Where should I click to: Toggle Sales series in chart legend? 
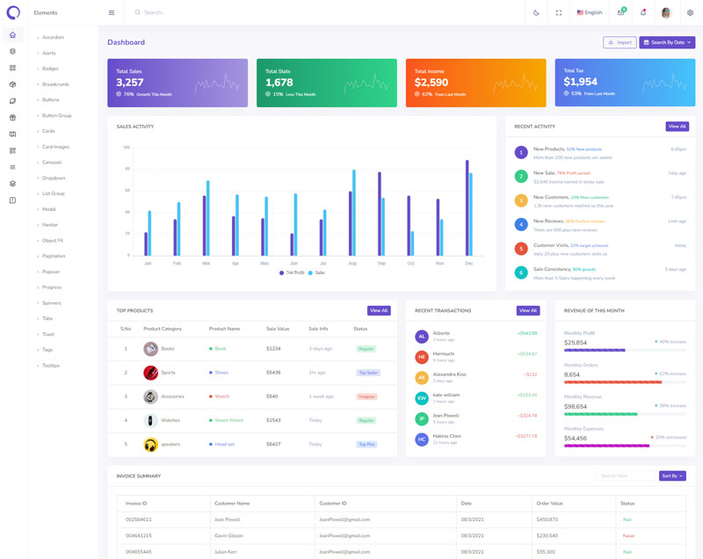pos(316,273)
